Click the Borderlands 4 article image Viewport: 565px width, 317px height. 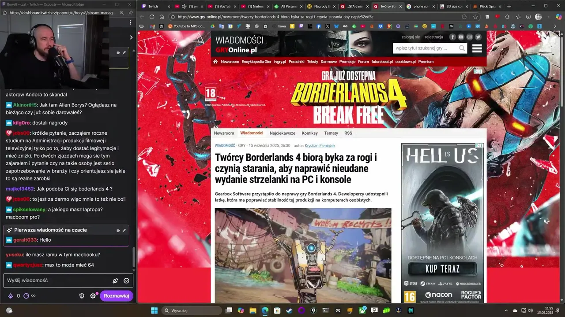(x=303, y=255)
